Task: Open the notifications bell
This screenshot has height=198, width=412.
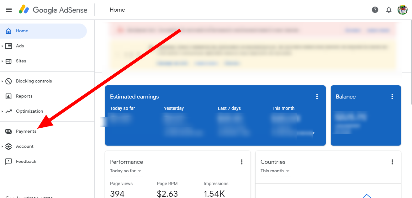Action: point(389,10)
